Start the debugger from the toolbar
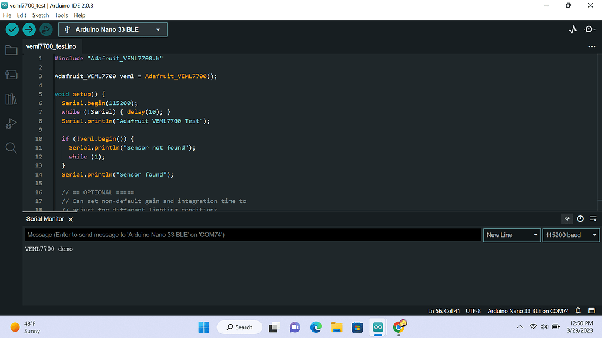Screen dimensions: 602x338 coord(46,29)
